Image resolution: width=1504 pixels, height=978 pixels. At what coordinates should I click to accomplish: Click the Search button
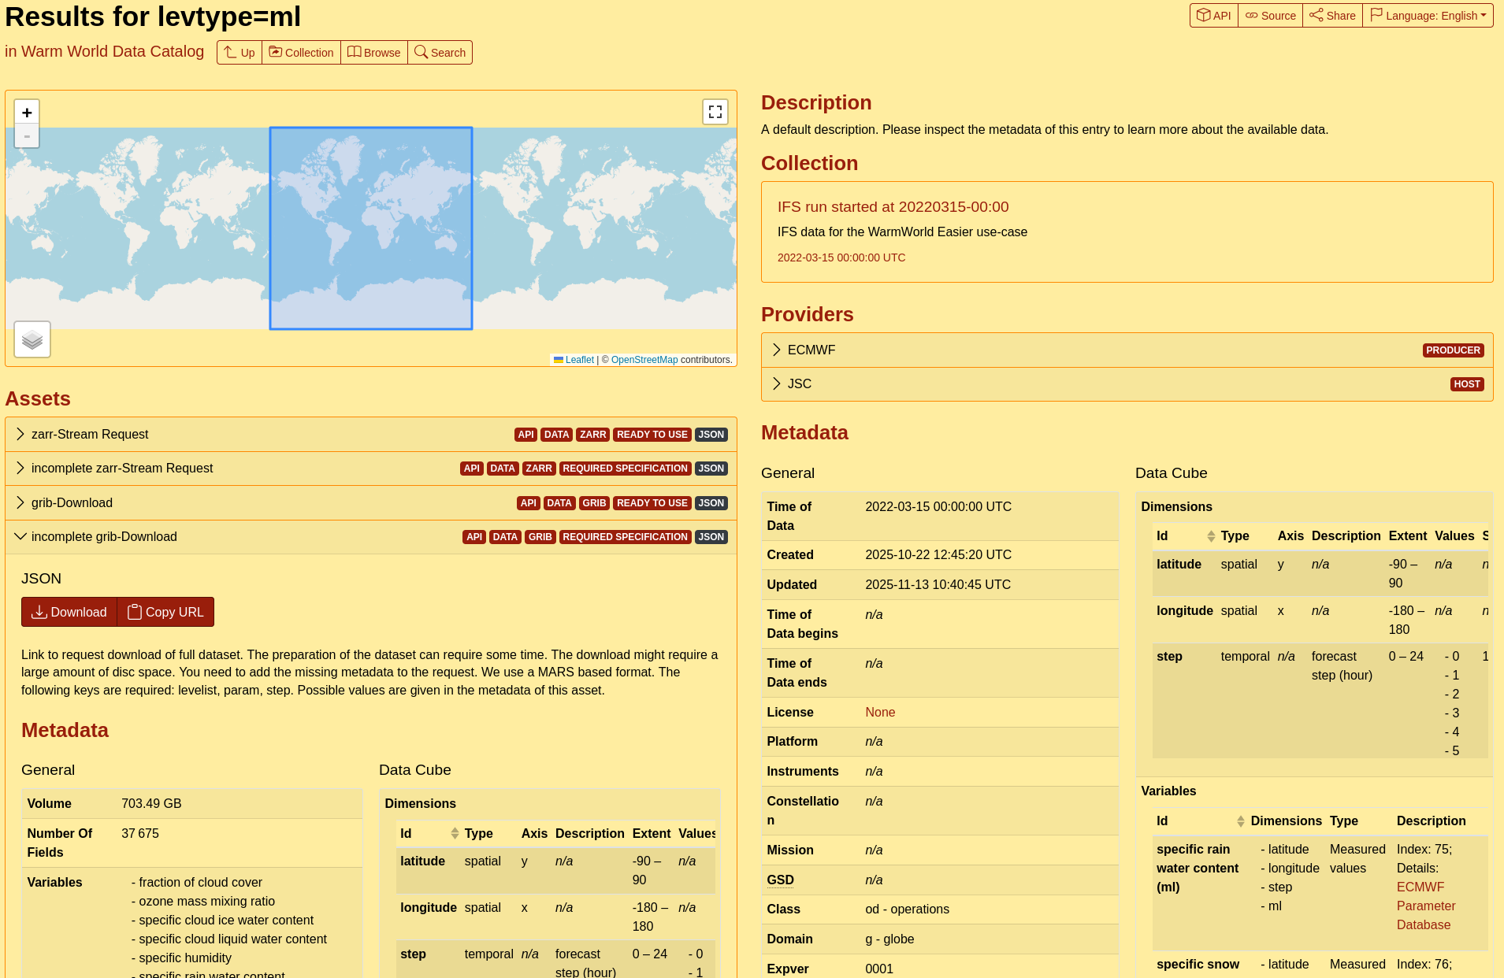(440, 53)
